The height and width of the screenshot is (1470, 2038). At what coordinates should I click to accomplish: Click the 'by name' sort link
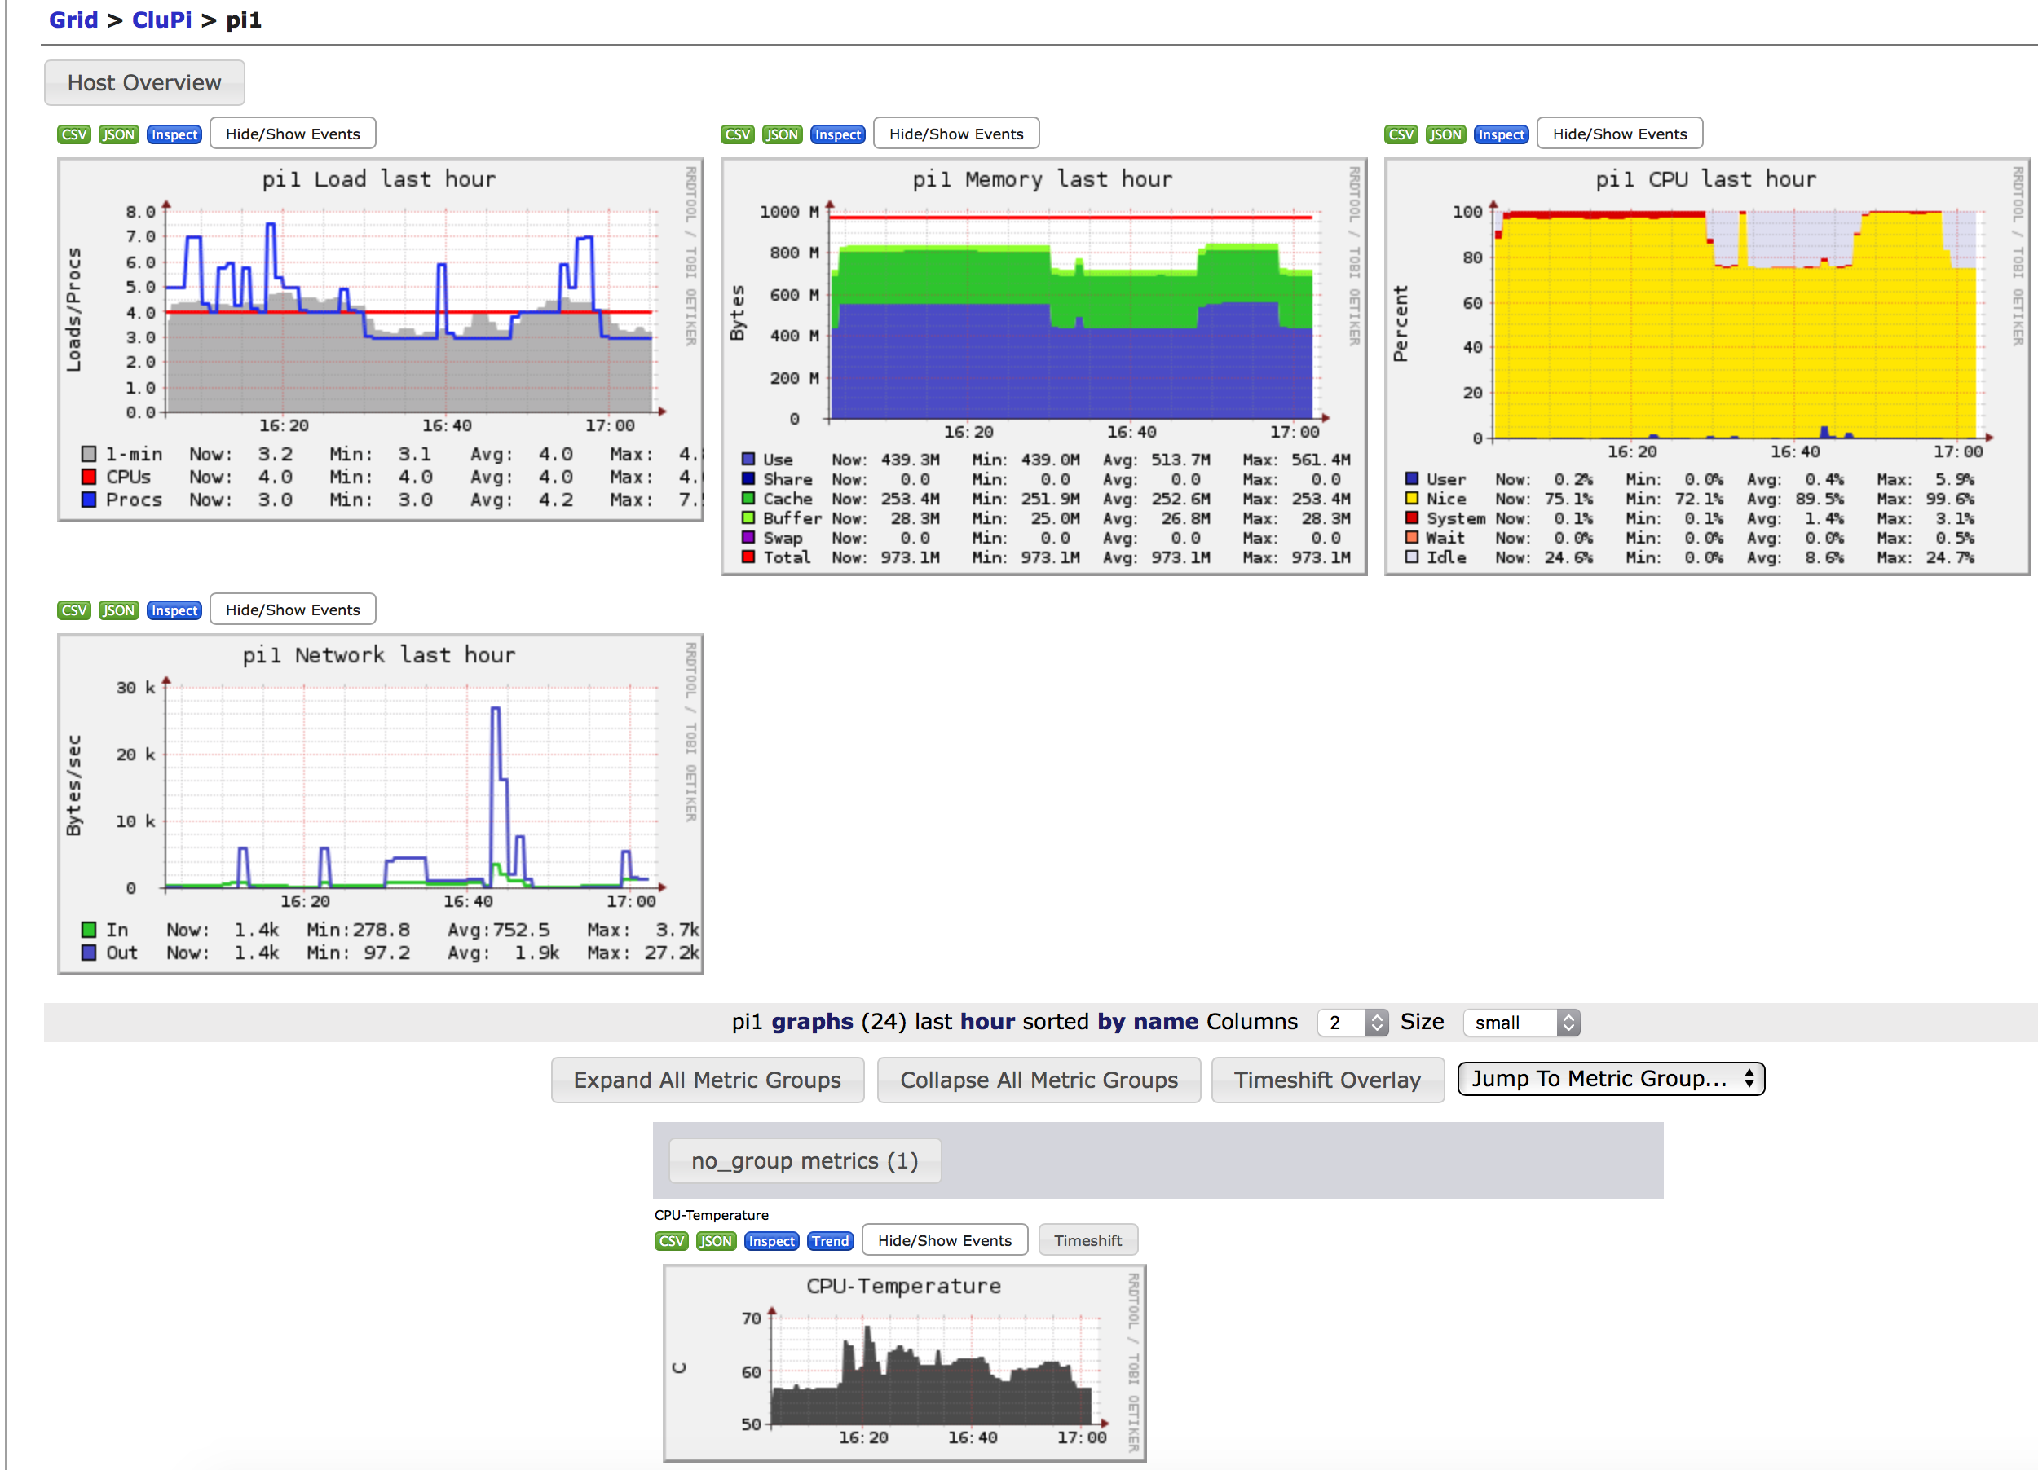pyautogui.click(x=1148, y=1022)
